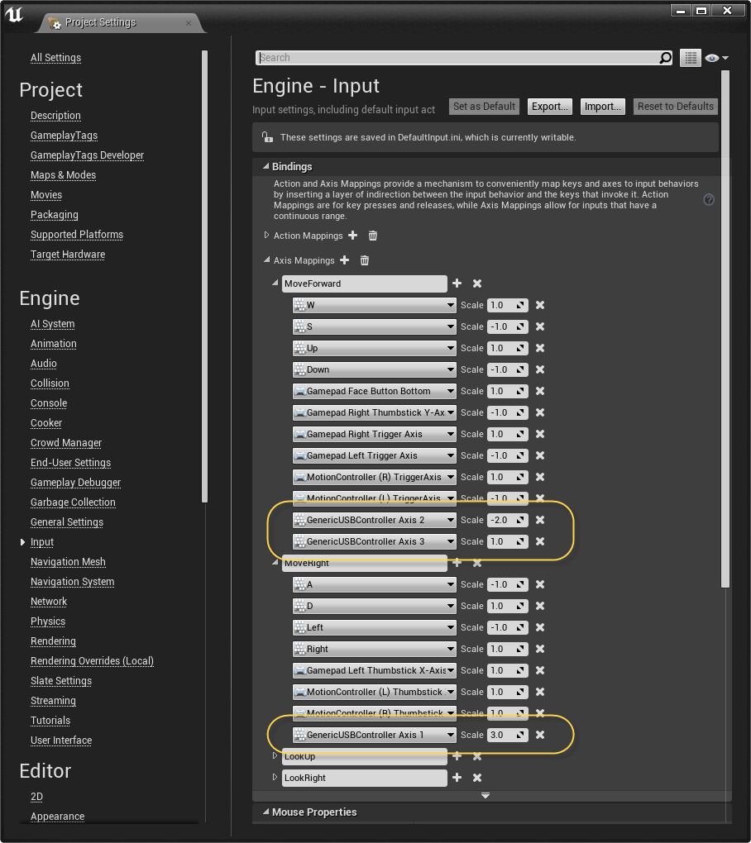Click in the Search settings field
Screen dimensions: 751x843
tap(455, 58)
